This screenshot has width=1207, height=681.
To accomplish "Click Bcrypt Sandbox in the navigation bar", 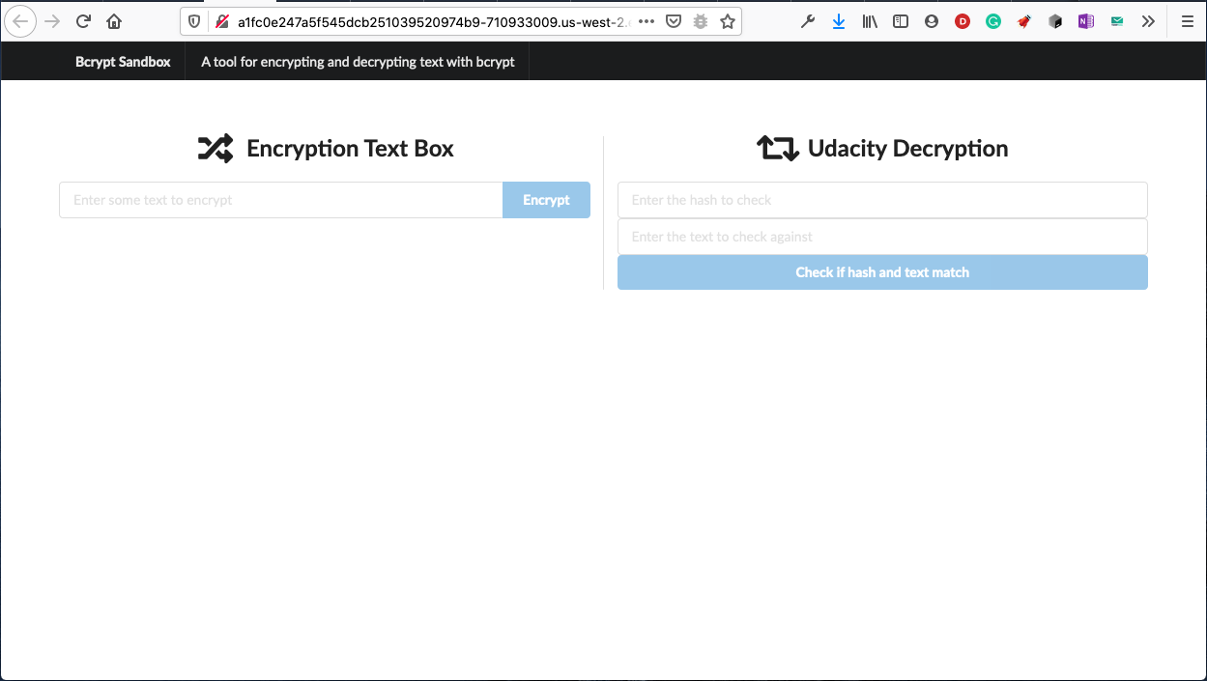I will [x=123, y=62].
